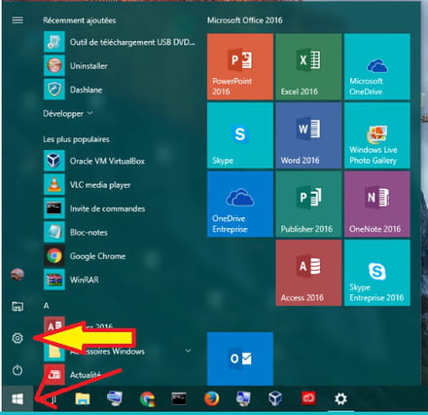
Task: Open the Microsoft OneDrive tile
Action: (x=377, y=66)
